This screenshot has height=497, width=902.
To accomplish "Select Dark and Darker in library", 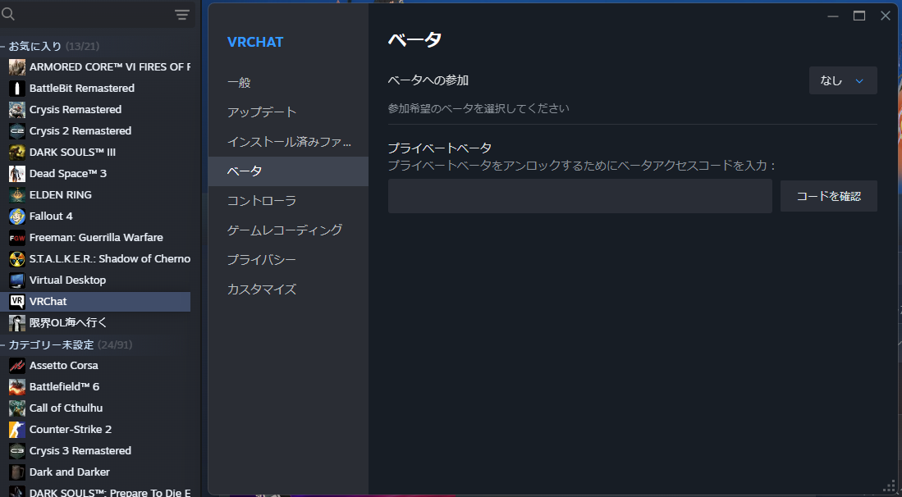I will click(95, 472).
